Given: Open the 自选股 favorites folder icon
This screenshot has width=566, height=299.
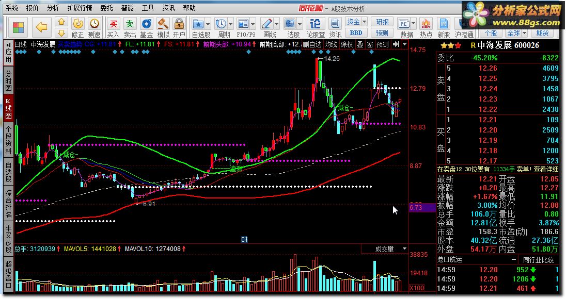Looking at the screenshot, I should point(198,24).
